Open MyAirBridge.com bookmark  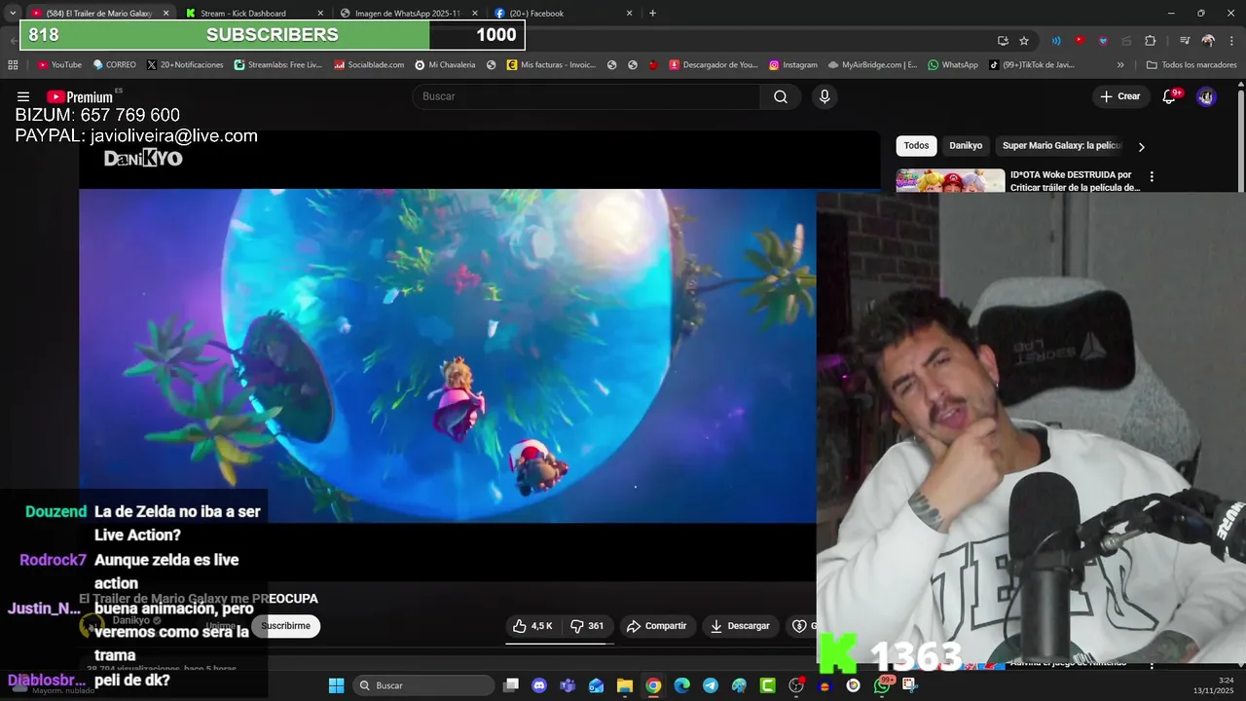click(873, 65)
